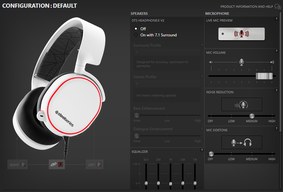Image resolution: width=283 pixels, height=192 pixels.
Task: Click the right-side vertical scrollbar
Action: pos(280,72)
